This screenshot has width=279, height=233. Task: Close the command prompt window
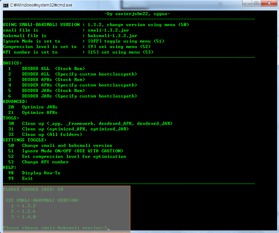[269, 3]
